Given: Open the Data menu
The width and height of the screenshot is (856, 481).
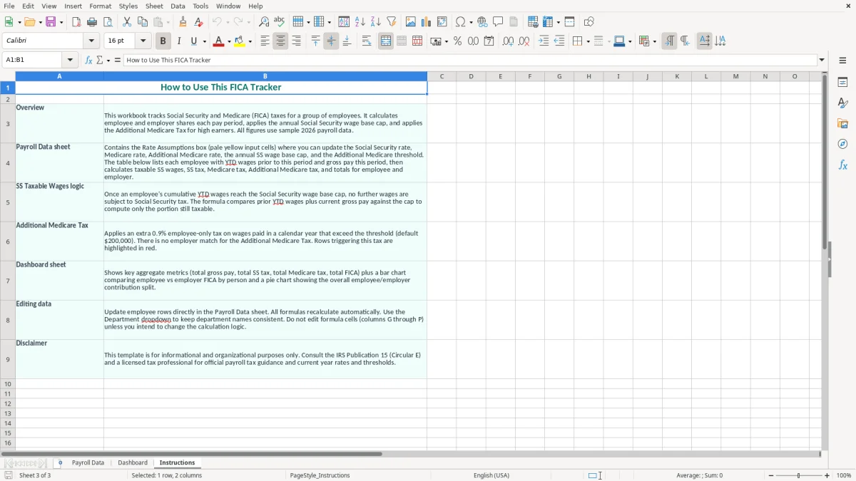Looking at the screenshot, I should 178,6.
